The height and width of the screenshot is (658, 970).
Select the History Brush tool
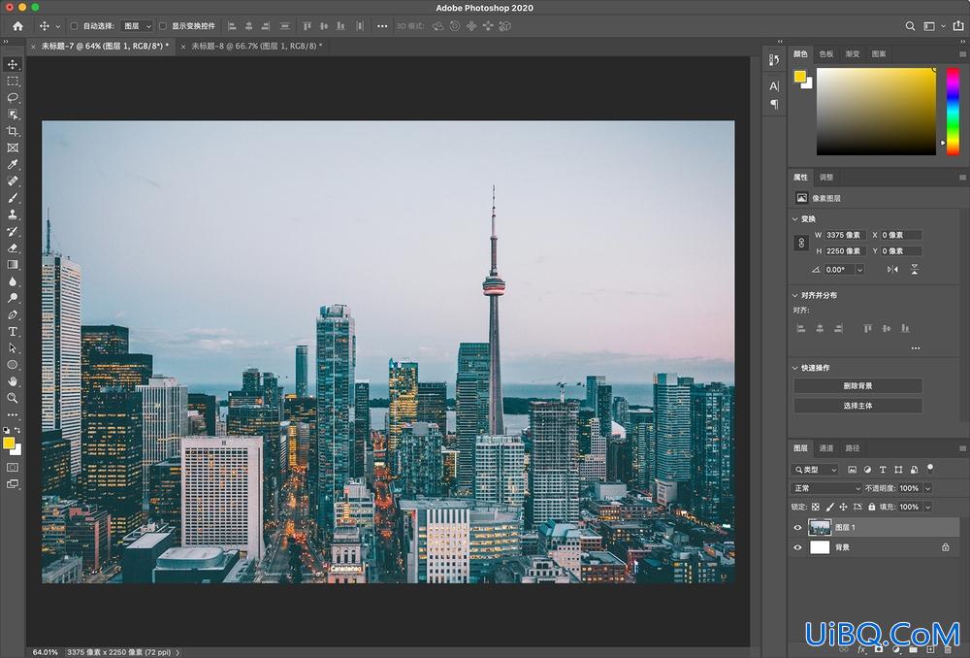[13, 232]
